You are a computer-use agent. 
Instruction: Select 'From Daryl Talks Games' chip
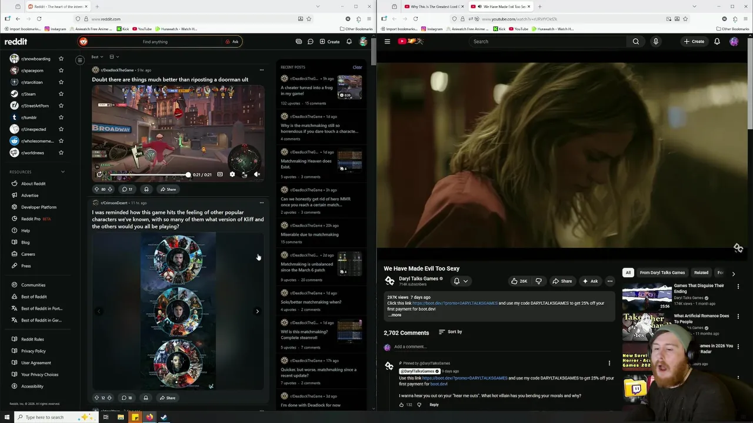pos(662,273)
